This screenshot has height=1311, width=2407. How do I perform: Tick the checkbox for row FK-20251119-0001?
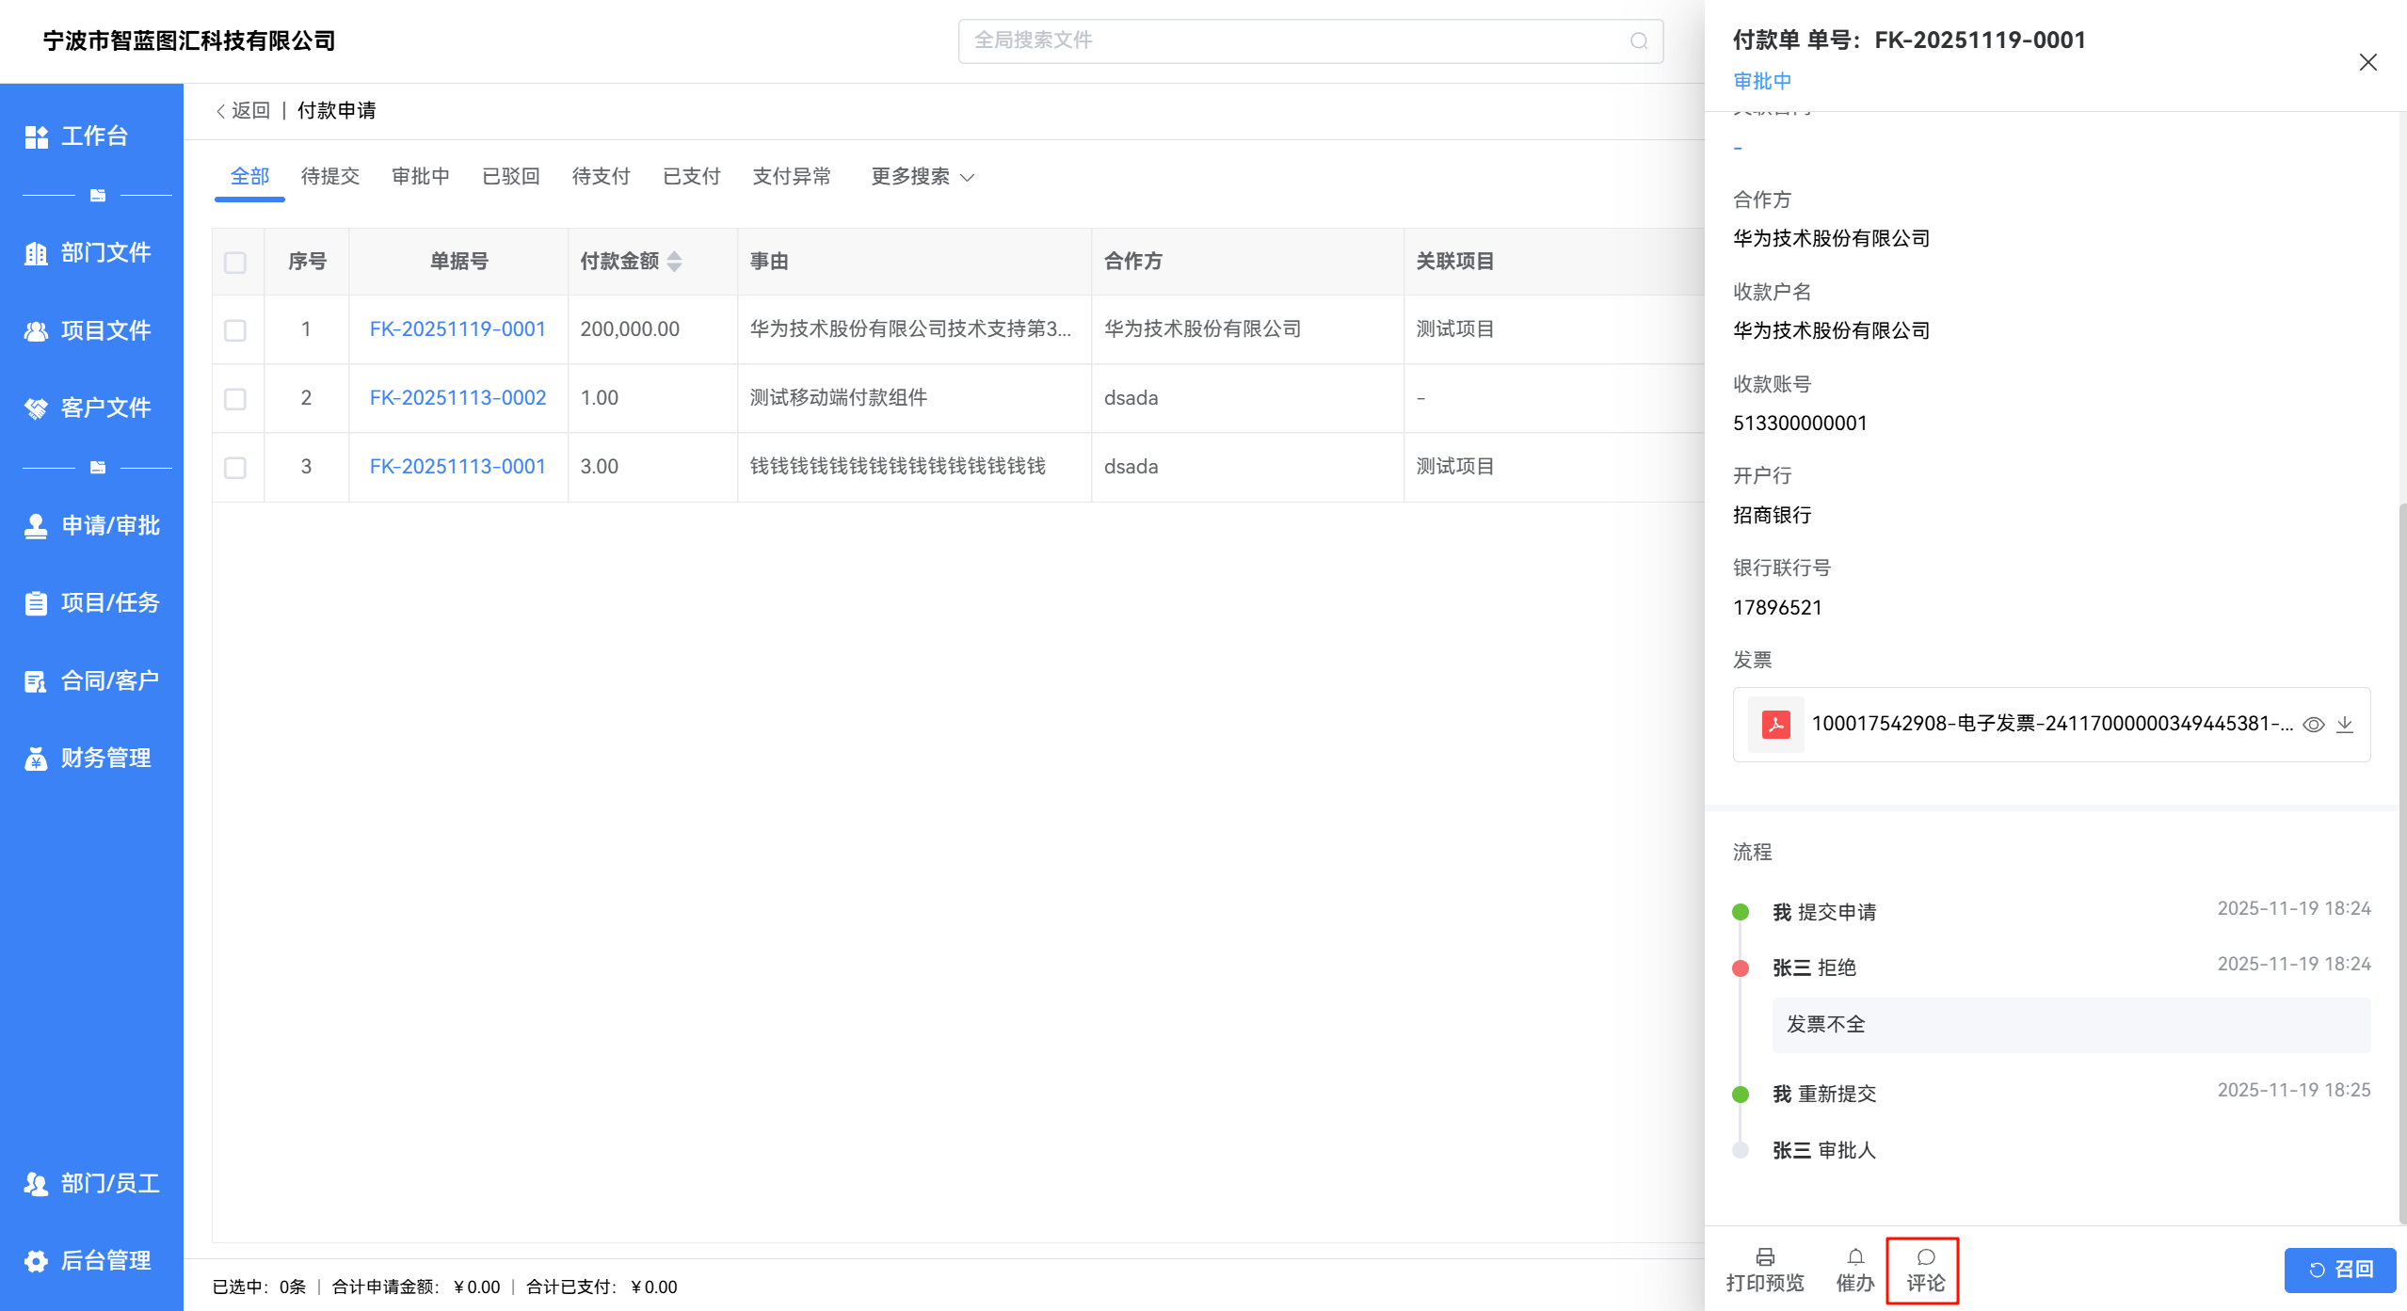(x=235, y=330)
